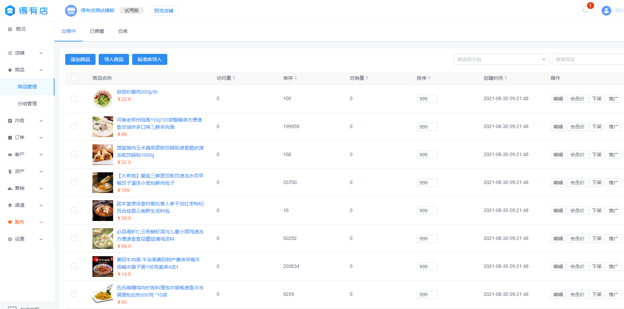Switch to the 仓库 tab

point(123,31)
